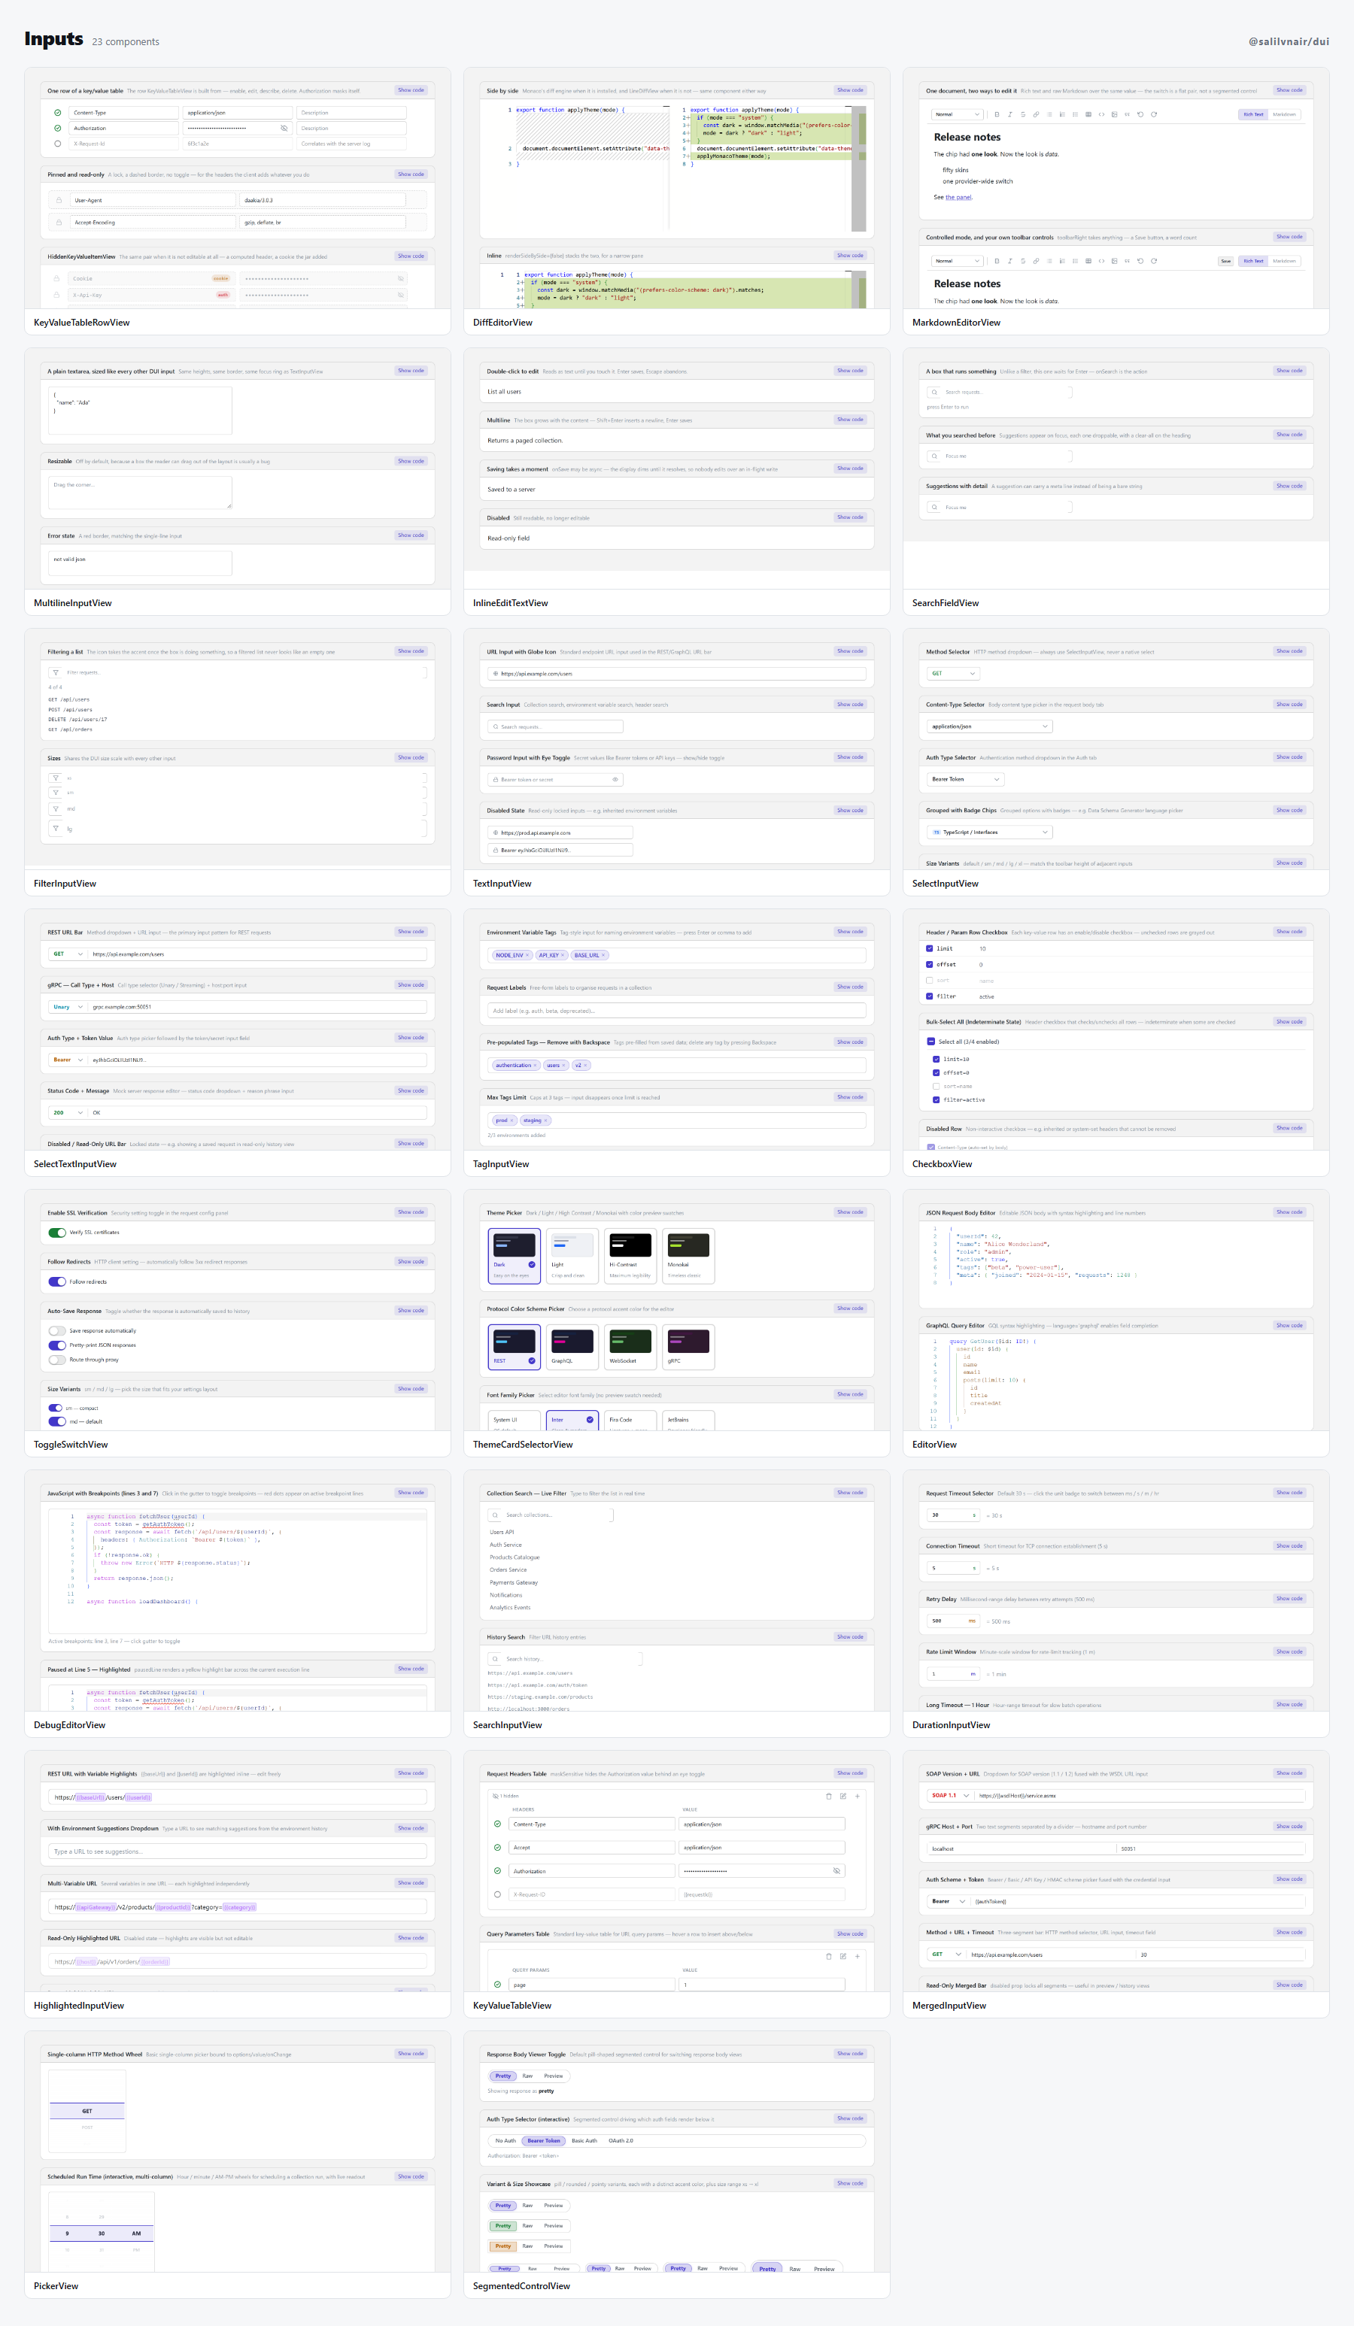Reveal Authorization value in Request Headers Table
Viewport: 1354px width, 2326px height.
click(x=837, y=1871)
